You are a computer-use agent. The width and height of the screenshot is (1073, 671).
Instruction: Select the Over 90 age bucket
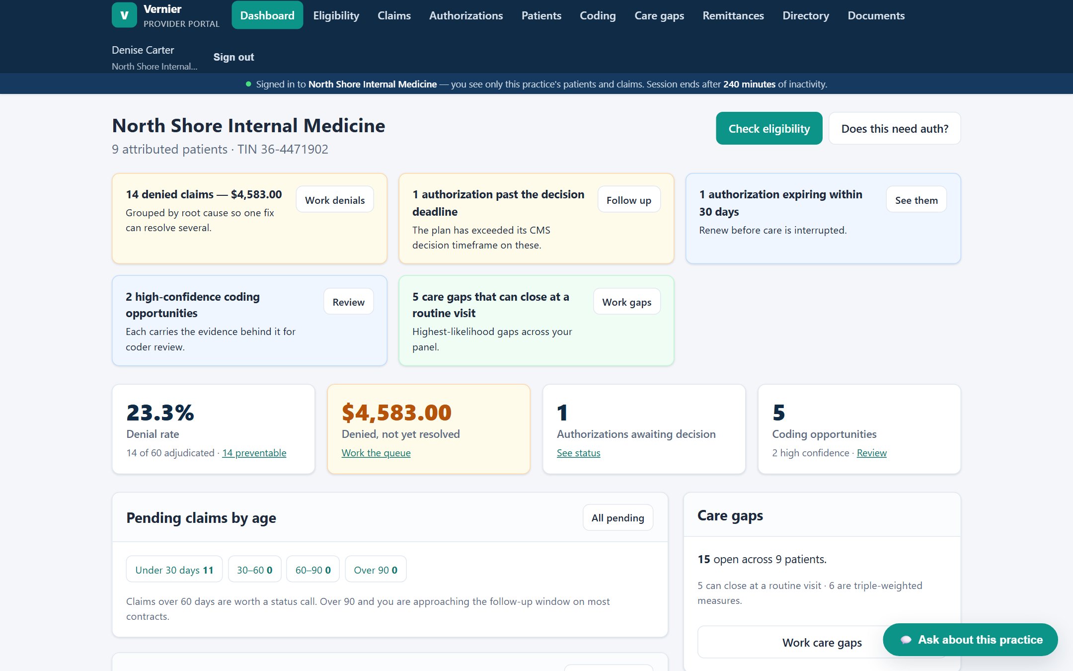pyautogui.click(x=376, y=570)
